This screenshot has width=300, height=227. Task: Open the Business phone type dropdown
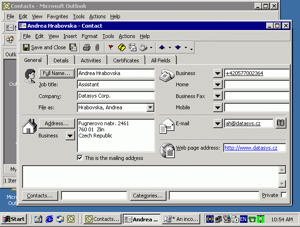[x=217, y=74]
